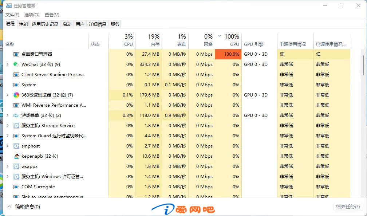Click the 0.3% CPU cell

click(x=122, y=115)
